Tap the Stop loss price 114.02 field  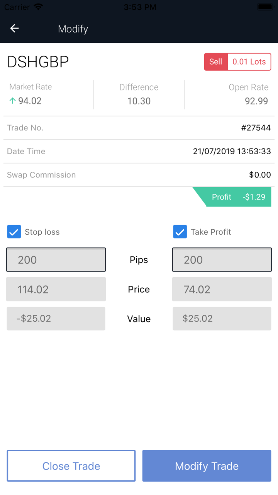coord(56,289)
